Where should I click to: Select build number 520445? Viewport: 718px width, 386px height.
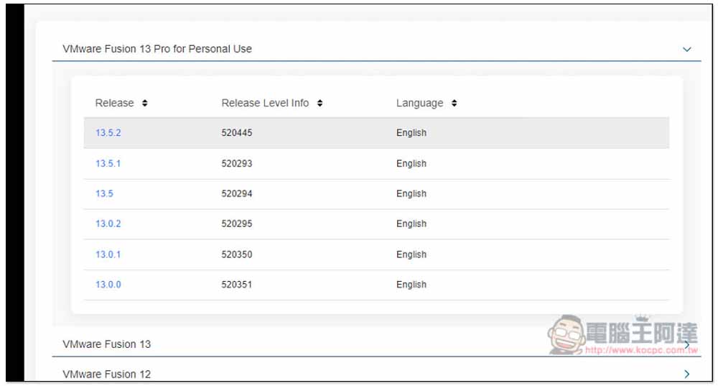pyautogui.click(x=237, y=133)
